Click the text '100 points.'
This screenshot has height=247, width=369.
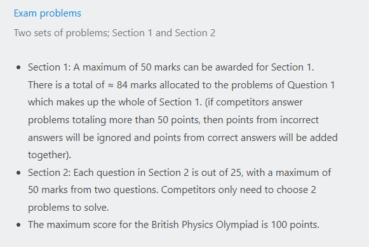tap(295, 225)
